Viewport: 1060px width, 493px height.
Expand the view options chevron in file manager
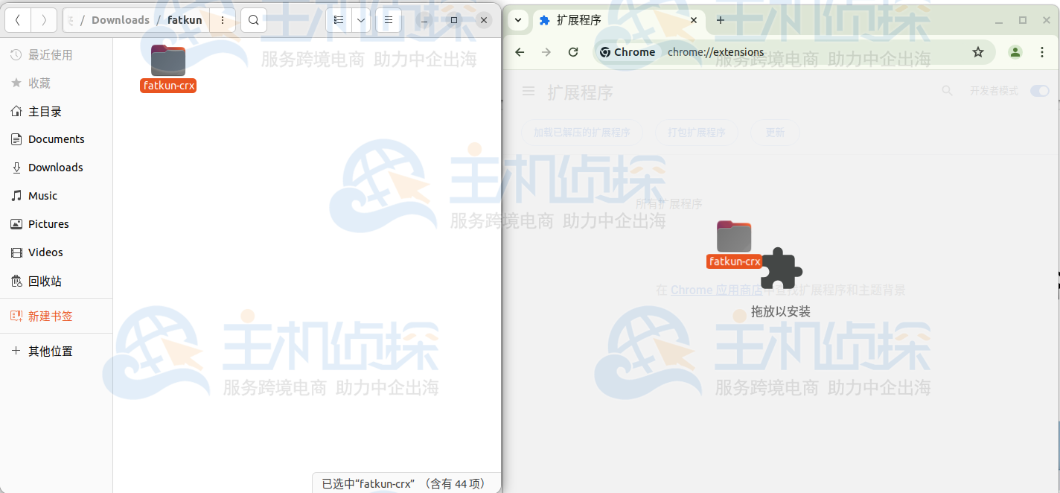[361, 20]
